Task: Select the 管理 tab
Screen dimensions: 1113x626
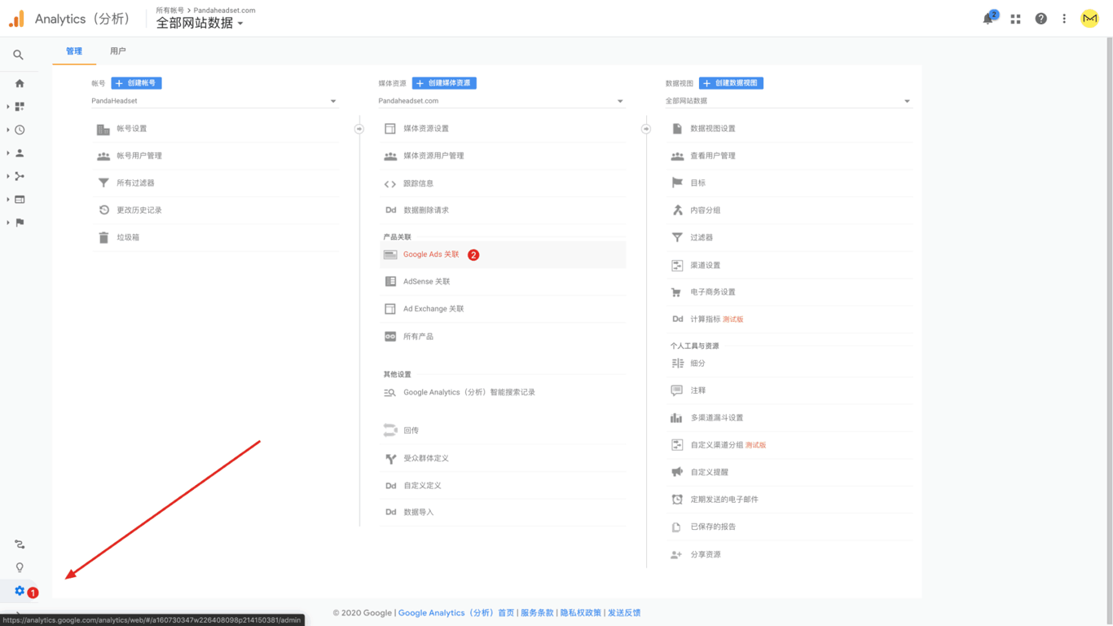Action: pyautogui.click(x=74, y=51)
